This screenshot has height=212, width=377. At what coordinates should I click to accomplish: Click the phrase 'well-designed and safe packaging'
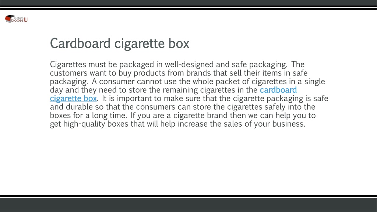coord(226,64)
